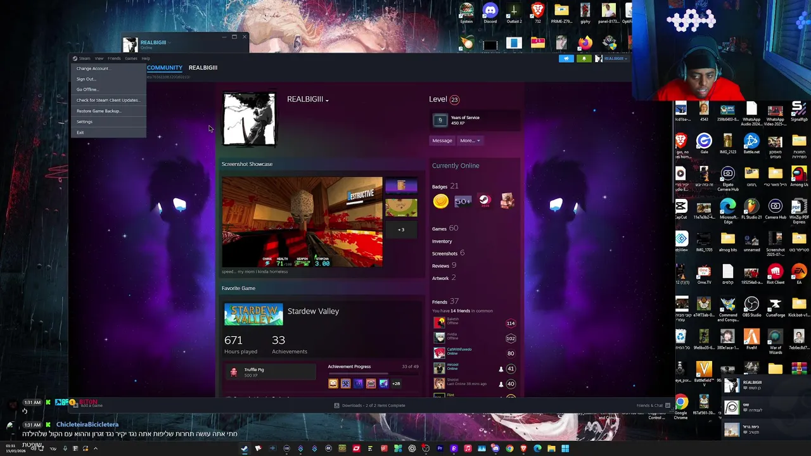Open the Stardew Valley game title link
811x456 pixels.
(313, 311)
